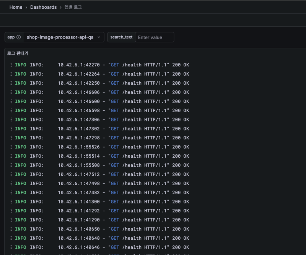Open row menu for log port 47512
306x255 pixels.
11,174
